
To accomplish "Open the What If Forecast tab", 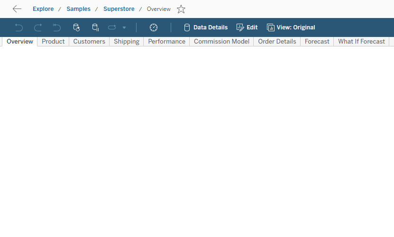I will pyautogui.click(x=361, y=42).
